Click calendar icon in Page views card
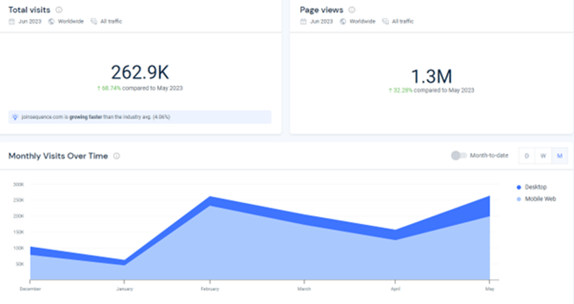This screenshot has height=304, width=574. 303,22
